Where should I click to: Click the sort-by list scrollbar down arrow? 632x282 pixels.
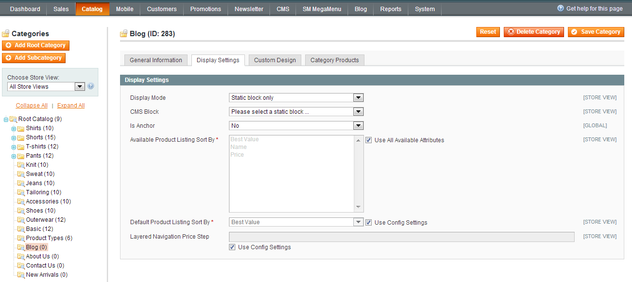[358, 207]
